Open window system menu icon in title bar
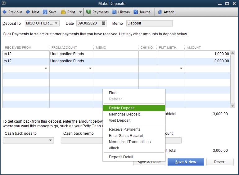239x175 pixels. pos(3,3)
